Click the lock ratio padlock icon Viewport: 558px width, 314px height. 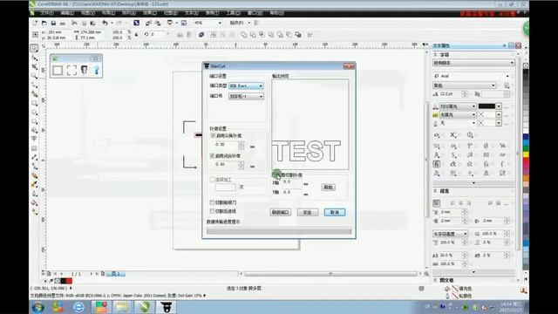(x=136, y=35)
